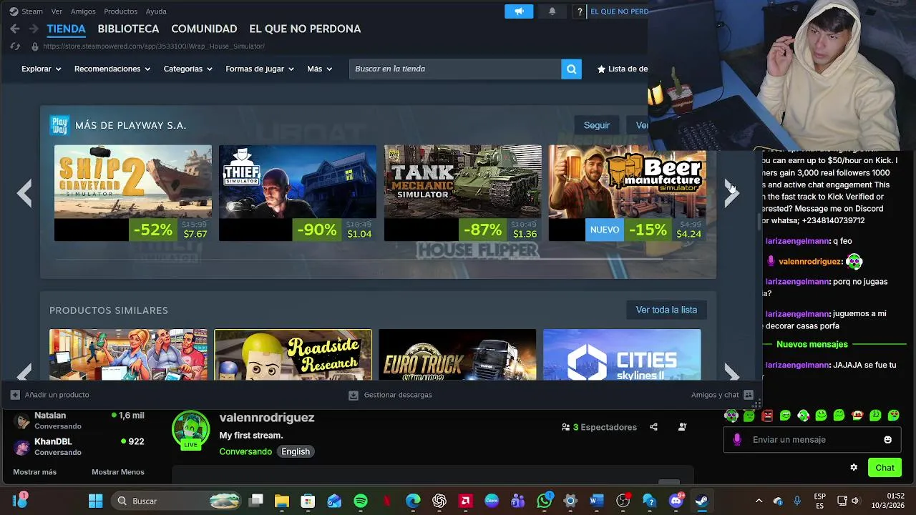Expand the Categorías dropdown
The image size is (916, 515).
188,69
